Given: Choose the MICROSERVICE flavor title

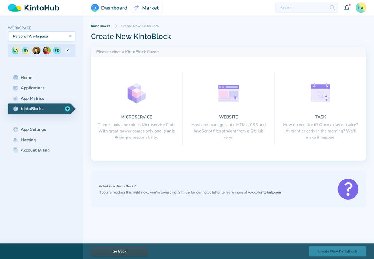Looking at the screenshot, I should pos(136,117).
